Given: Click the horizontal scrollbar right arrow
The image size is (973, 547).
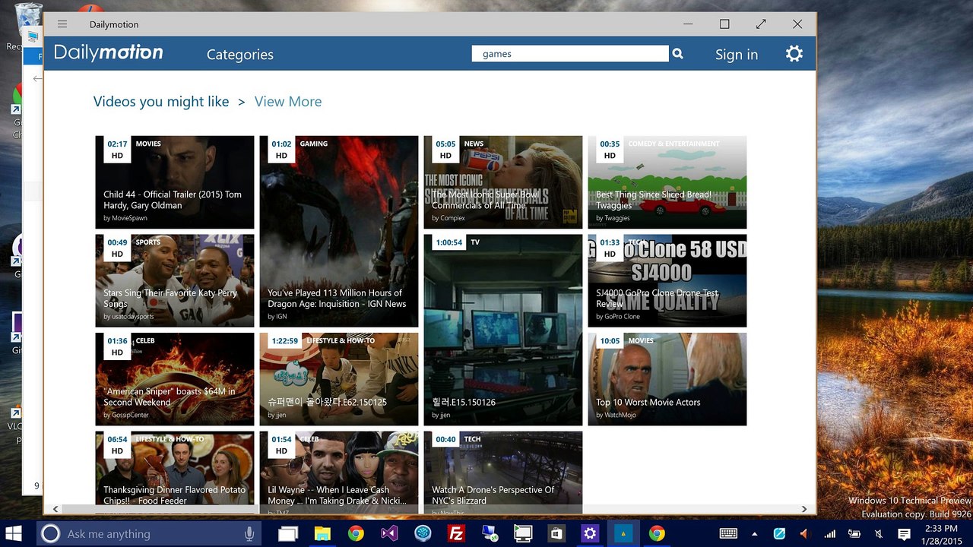Looking at the screenshot, I should (x=804, y=509).
